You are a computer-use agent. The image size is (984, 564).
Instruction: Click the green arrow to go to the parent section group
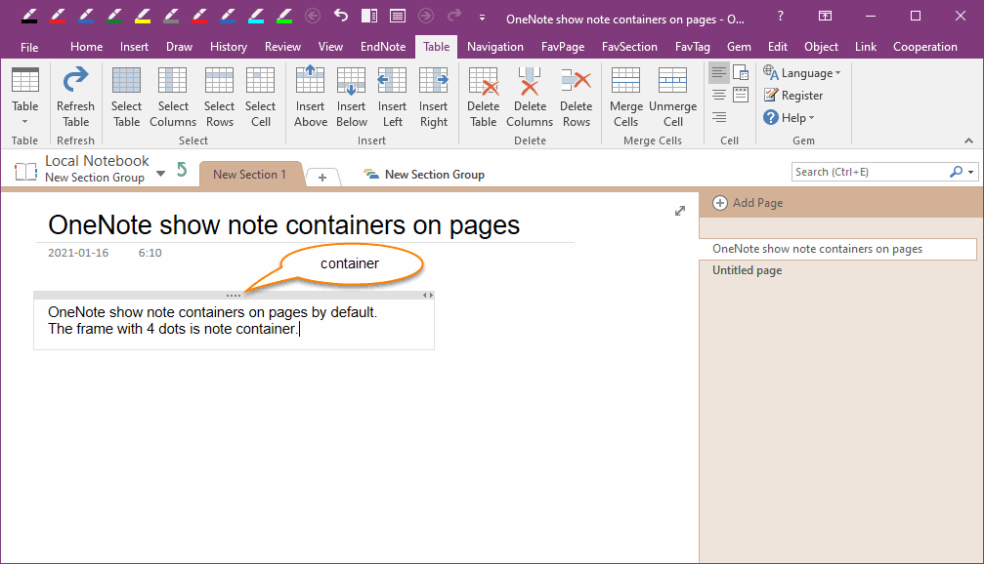point(182,169)
